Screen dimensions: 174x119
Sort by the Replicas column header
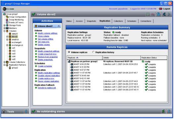click(x=85, y=58)
